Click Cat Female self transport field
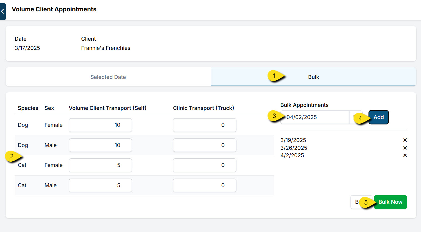 pos(100,165)
